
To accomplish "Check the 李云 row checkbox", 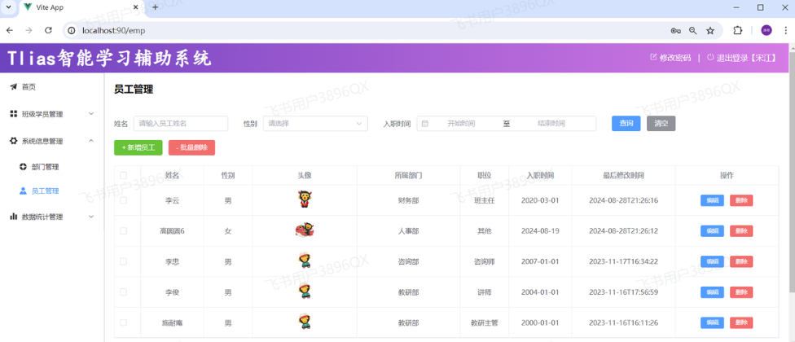I will (123, 200).
